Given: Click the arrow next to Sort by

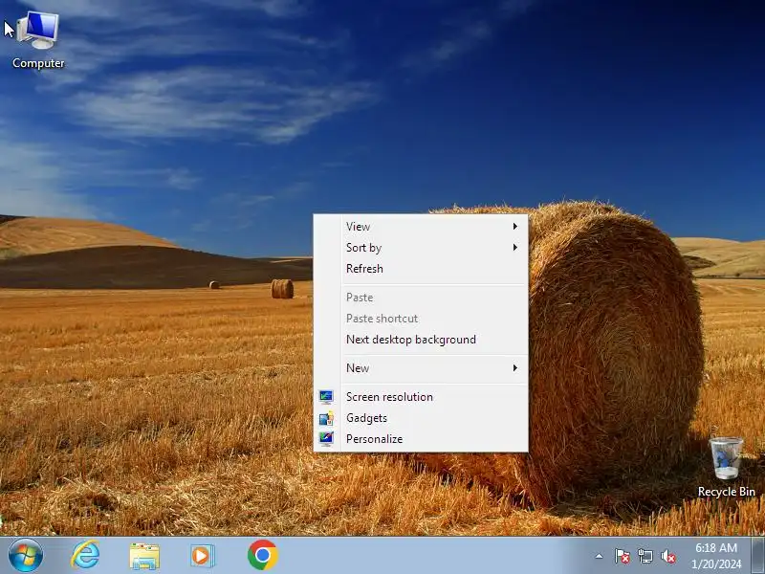Looking at the screenshot, I should click(514, 248).
